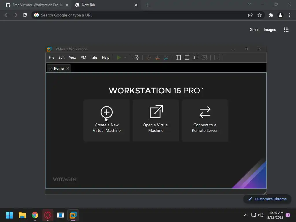The height and width of the screenshot is (222, 296).
Task: Open the Edit menu in VMware Workstation
Action: [61, 58]
